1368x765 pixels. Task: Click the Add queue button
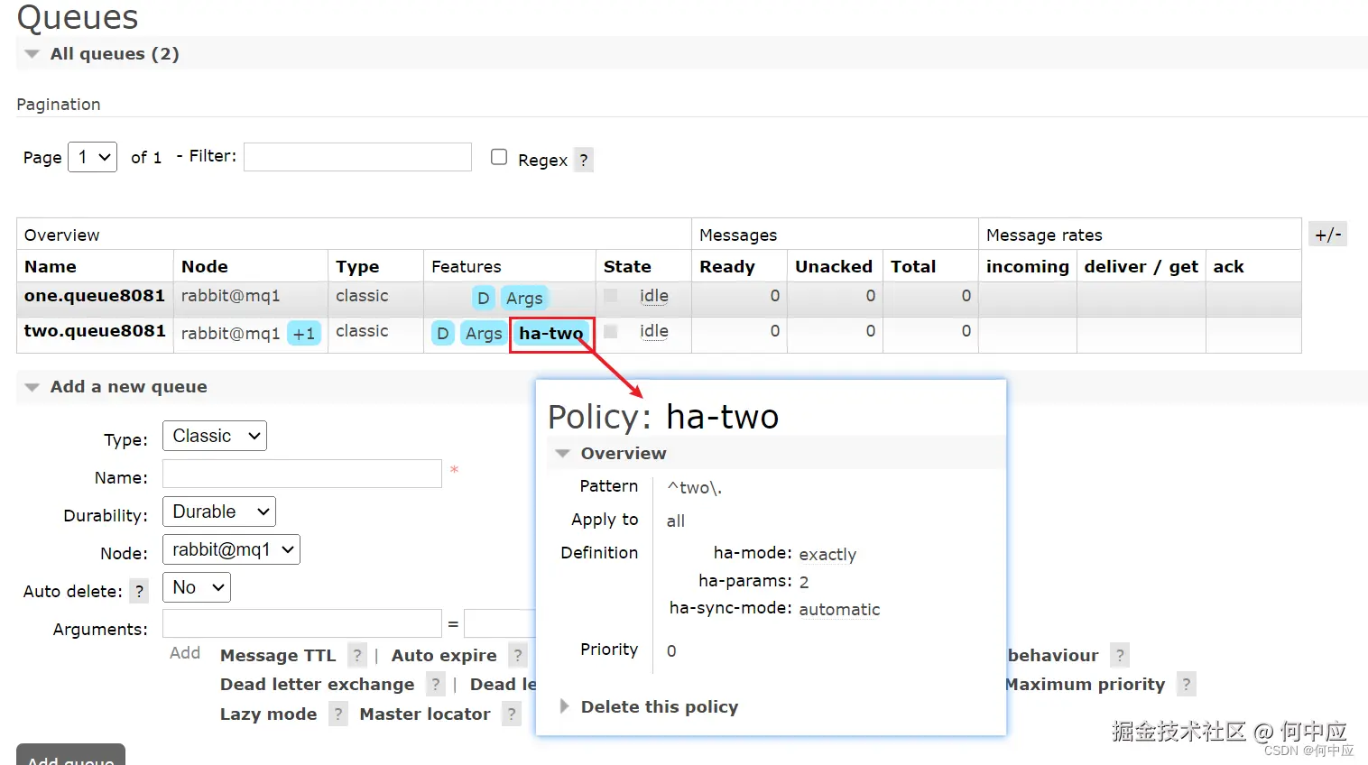70,755
